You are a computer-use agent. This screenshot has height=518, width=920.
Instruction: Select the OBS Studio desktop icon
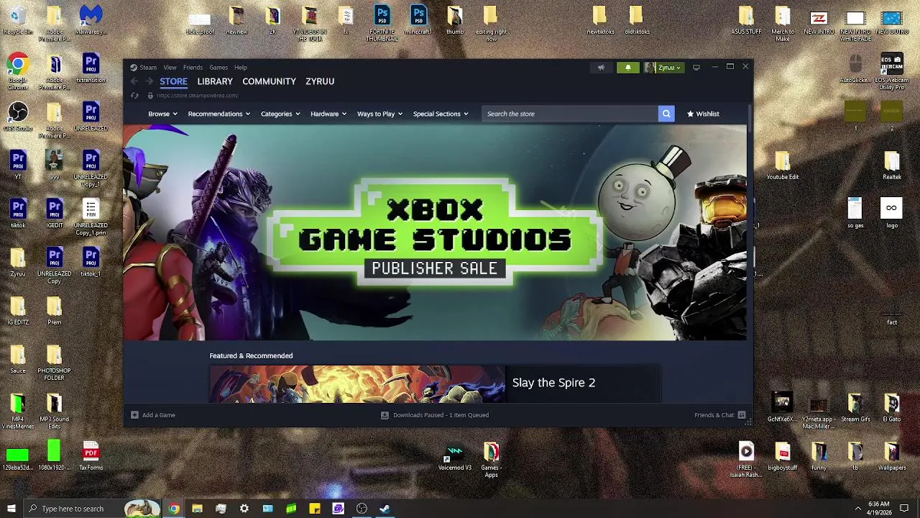(x=18, y=117)
